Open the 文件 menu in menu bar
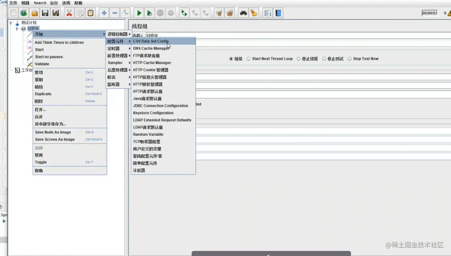The height and width of the screenshot is (256, 451). (x=13, y=3)
